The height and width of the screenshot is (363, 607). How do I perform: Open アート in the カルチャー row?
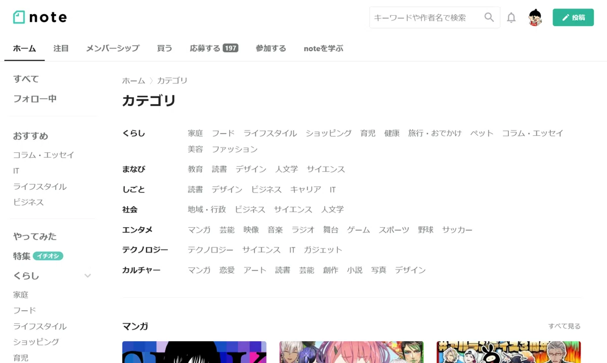coord(255,270)
